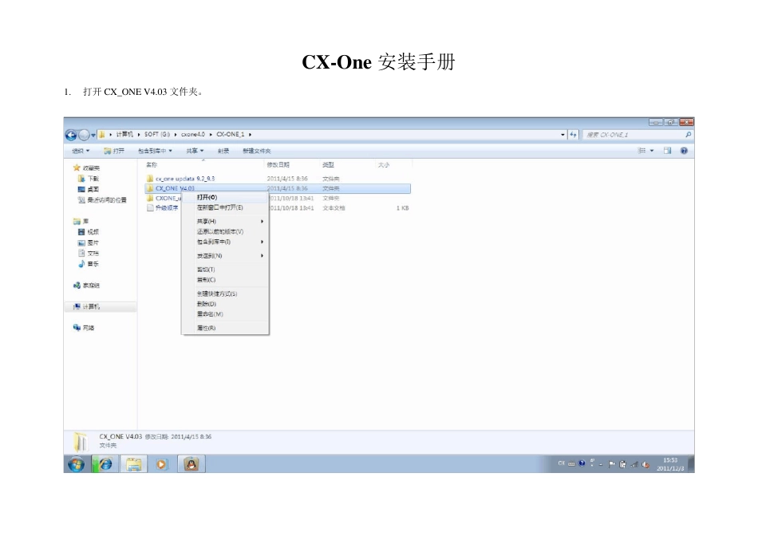This screenshot has width=758, height=536.
Task: Choose 打开(O) in the context menu
Action: pos(225,197)
